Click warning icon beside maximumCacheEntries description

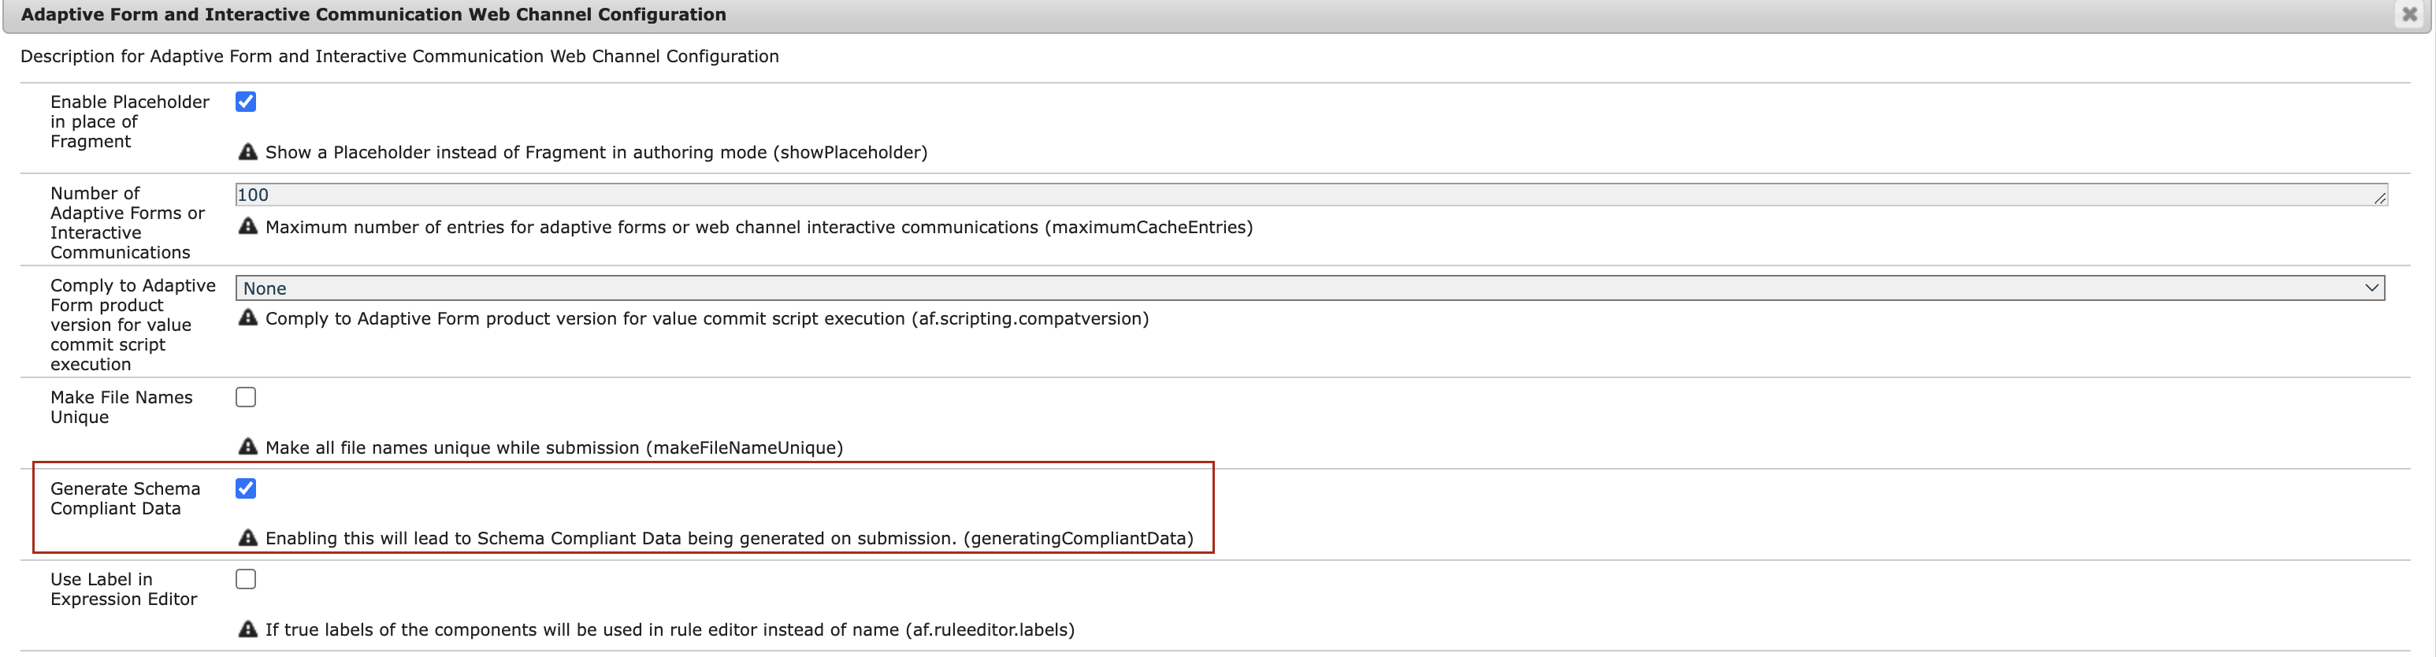247,227
